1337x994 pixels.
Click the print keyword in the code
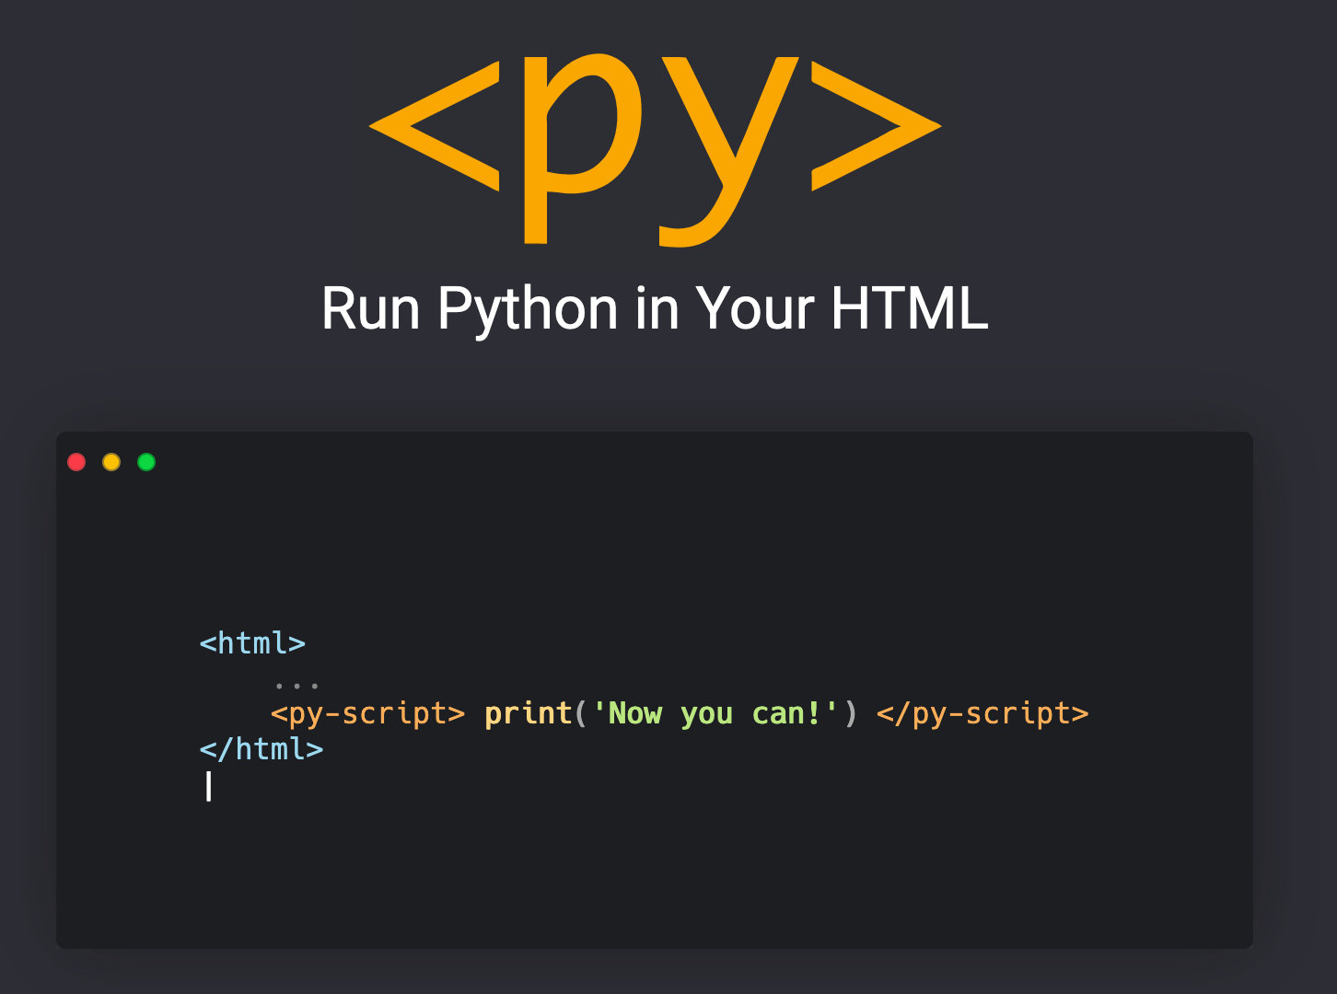(x=529, y=713)
